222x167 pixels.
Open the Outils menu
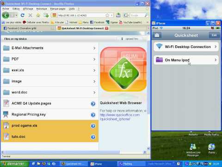tap(72, 9)
